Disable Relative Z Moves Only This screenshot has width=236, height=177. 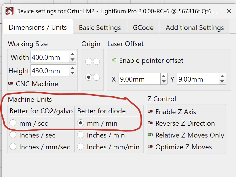(150, 135)
